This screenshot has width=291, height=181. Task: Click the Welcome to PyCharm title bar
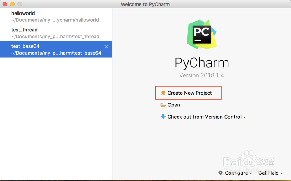(x=145, y=4)
